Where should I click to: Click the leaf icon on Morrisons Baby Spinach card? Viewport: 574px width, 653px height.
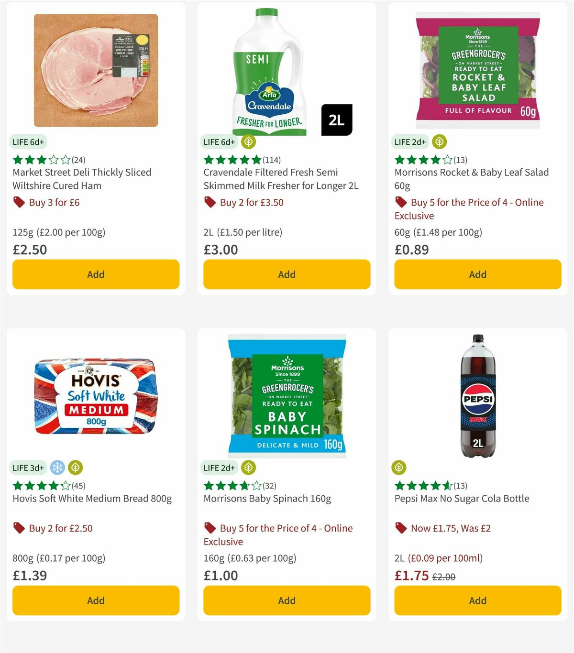click(x=248, y=468)
